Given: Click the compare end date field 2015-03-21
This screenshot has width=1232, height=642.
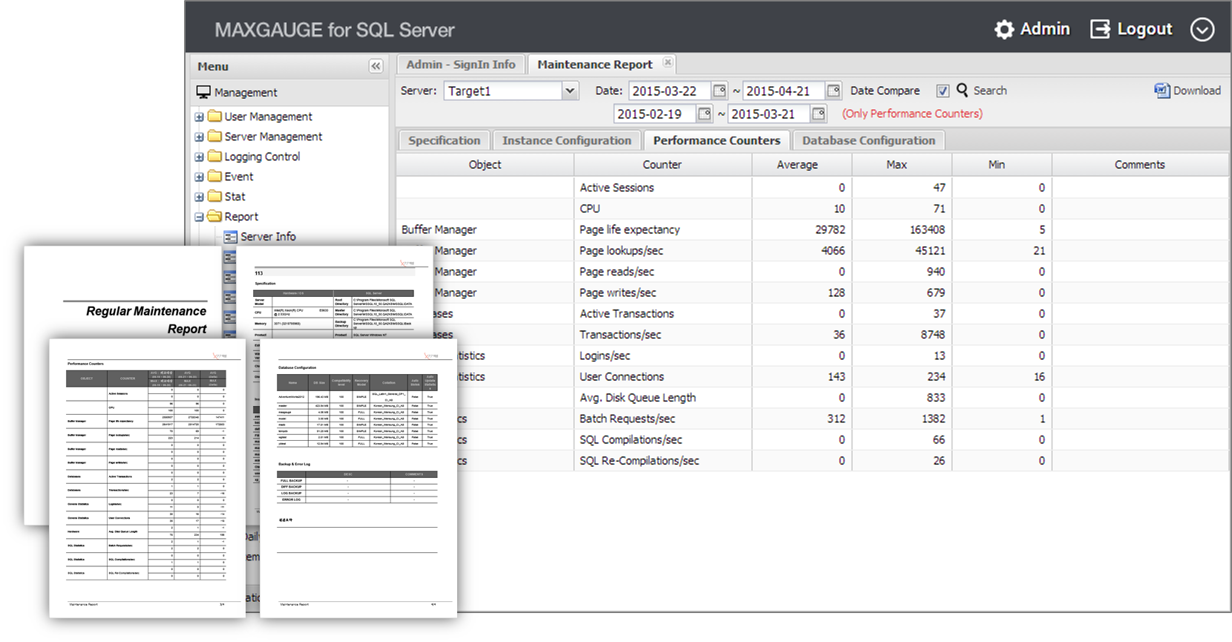Looking at the screenshot, I should [768, 114].
